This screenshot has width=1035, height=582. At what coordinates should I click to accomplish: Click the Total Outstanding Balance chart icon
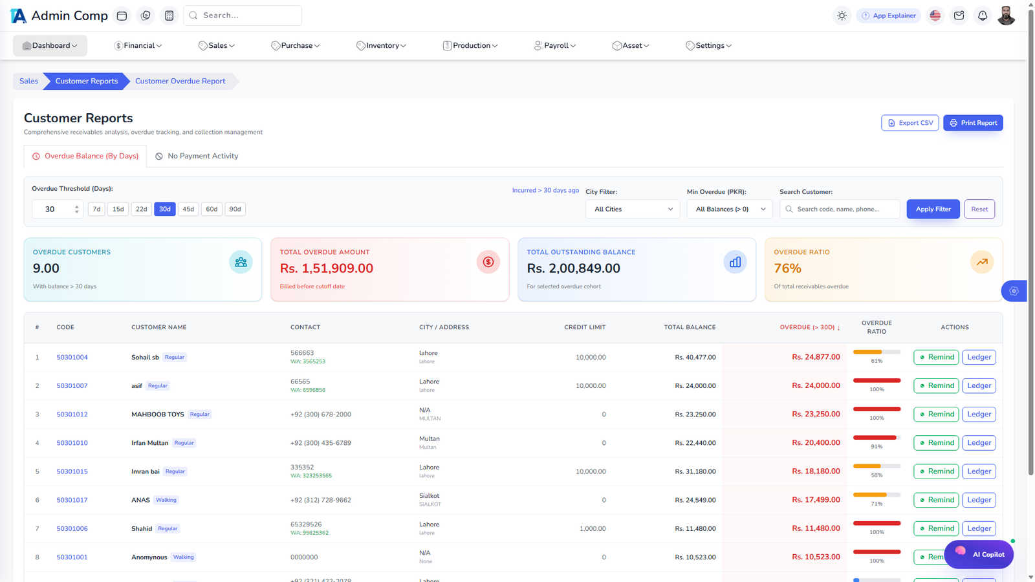tap(735, 262)
